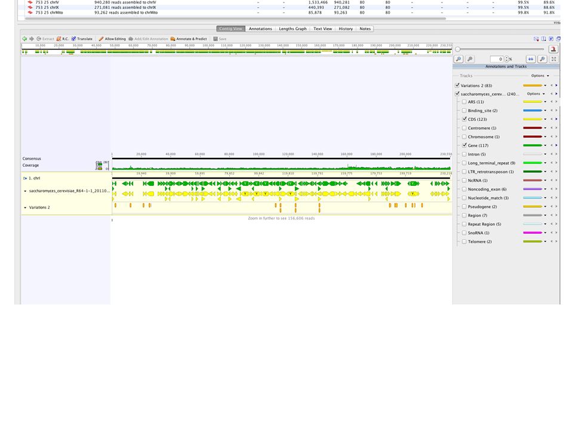573x429 pixels.
Task: Click the second split view icon top right
Action: coord(544,39)
